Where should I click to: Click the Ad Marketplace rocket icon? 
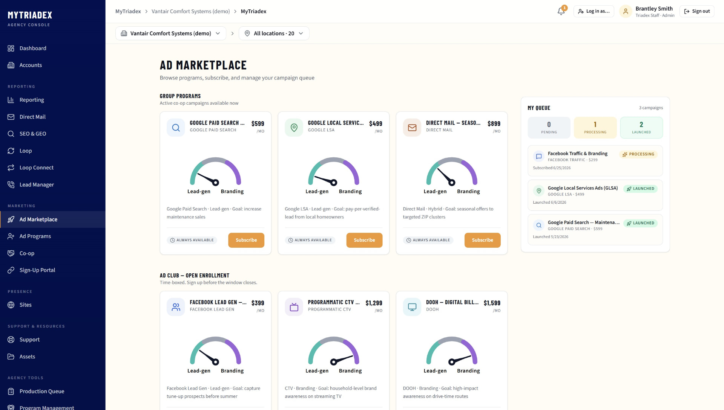(x=11, y=219)
